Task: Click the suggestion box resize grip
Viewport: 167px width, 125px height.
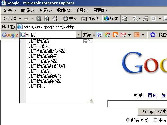Action: coord(90,101)
